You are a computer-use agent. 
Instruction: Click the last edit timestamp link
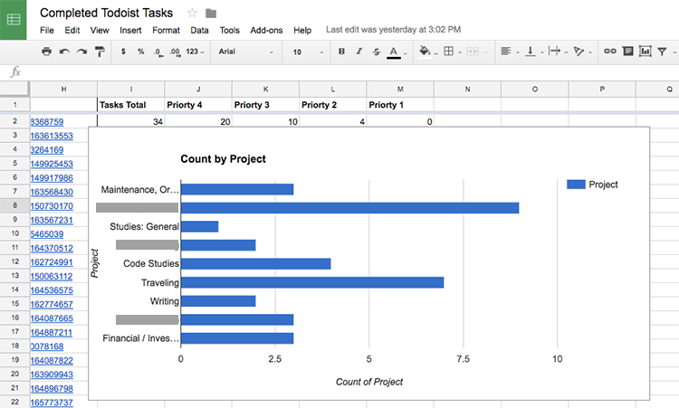(x=393, y=30)
